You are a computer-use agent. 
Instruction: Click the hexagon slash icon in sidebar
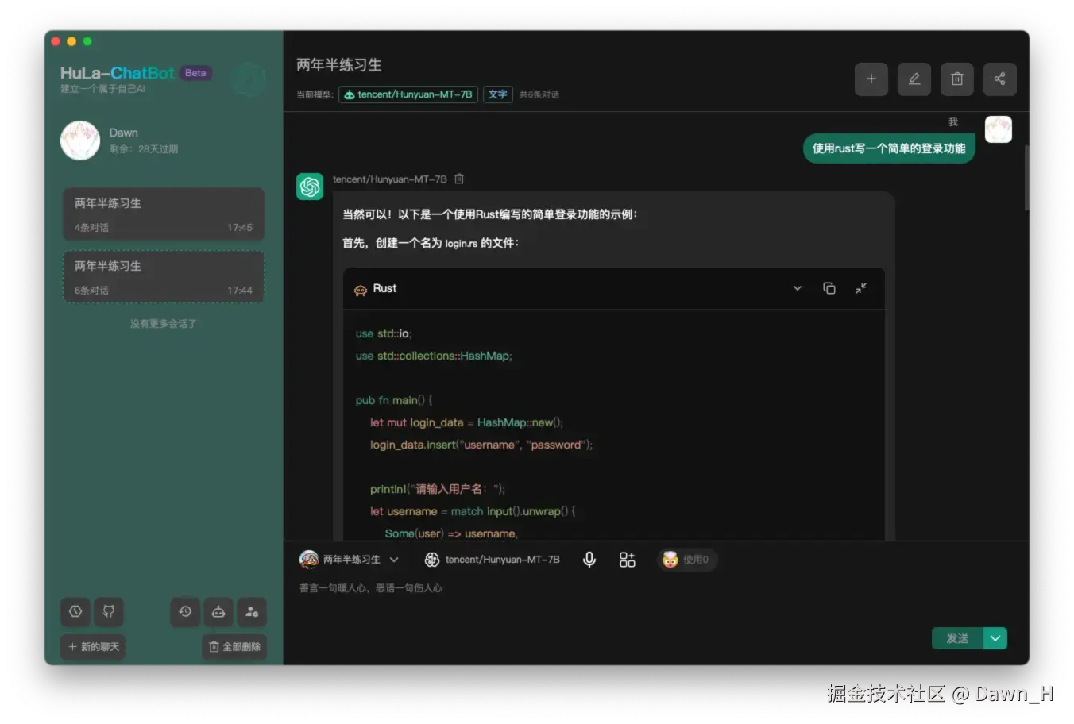coord(75,611)
